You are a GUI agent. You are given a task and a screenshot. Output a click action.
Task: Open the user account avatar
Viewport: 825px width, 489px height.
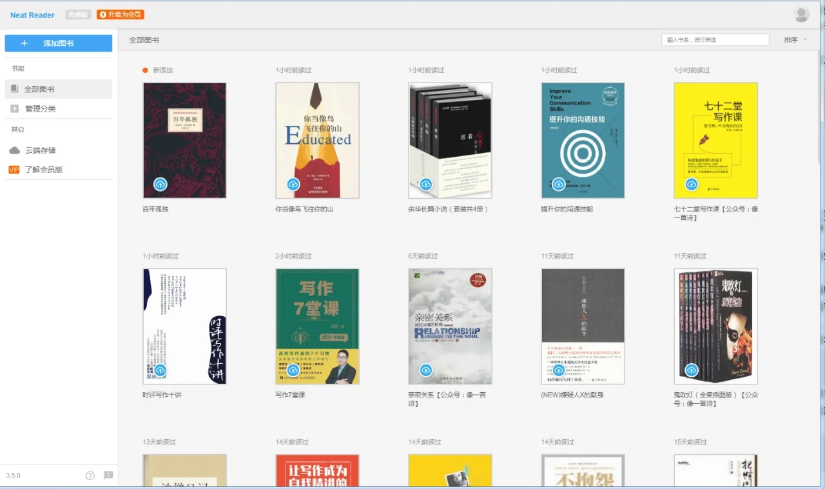click(x=801, y=15)
